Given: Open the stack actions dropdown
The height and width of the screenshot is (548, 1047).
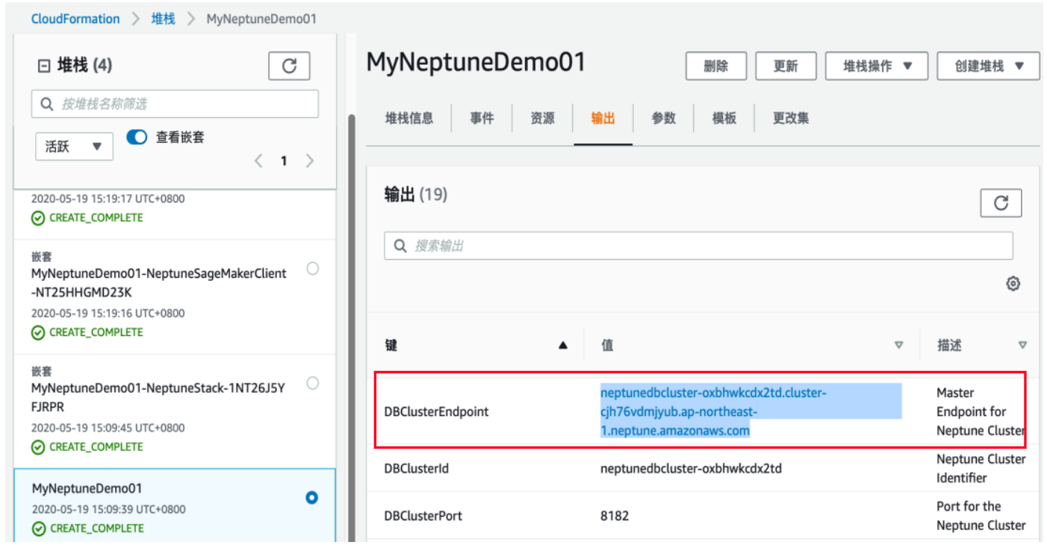Looking at the screenshot, I should [x=877, y=66].
